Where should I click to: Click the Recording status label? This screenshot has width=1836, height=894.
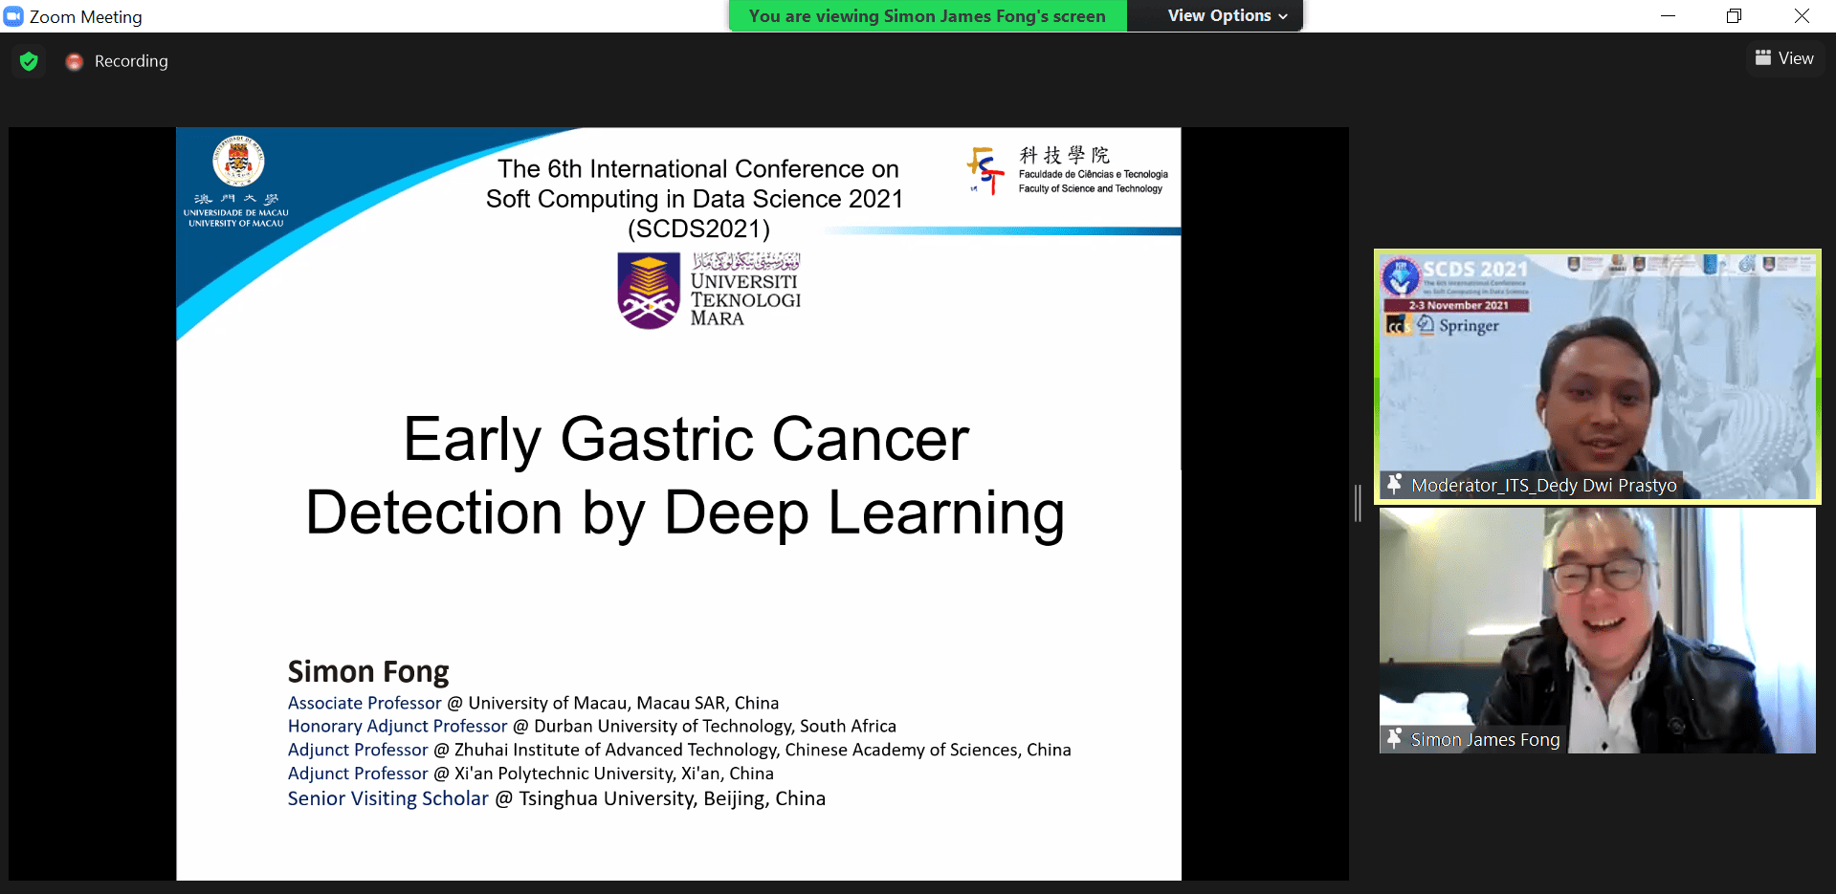point(131,61)
